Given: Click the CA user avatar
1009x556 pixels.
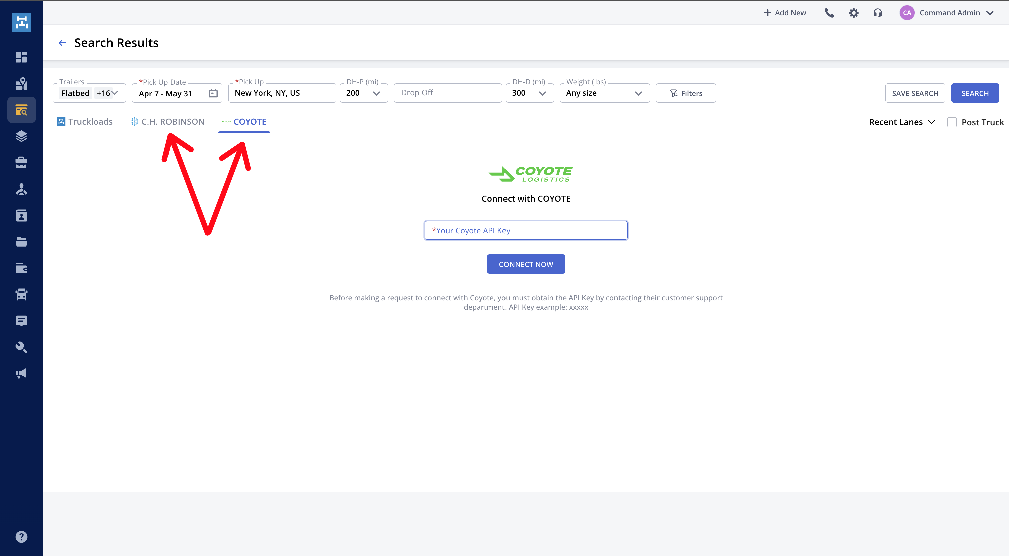Looking at the screenshot, I should point(907,13).
